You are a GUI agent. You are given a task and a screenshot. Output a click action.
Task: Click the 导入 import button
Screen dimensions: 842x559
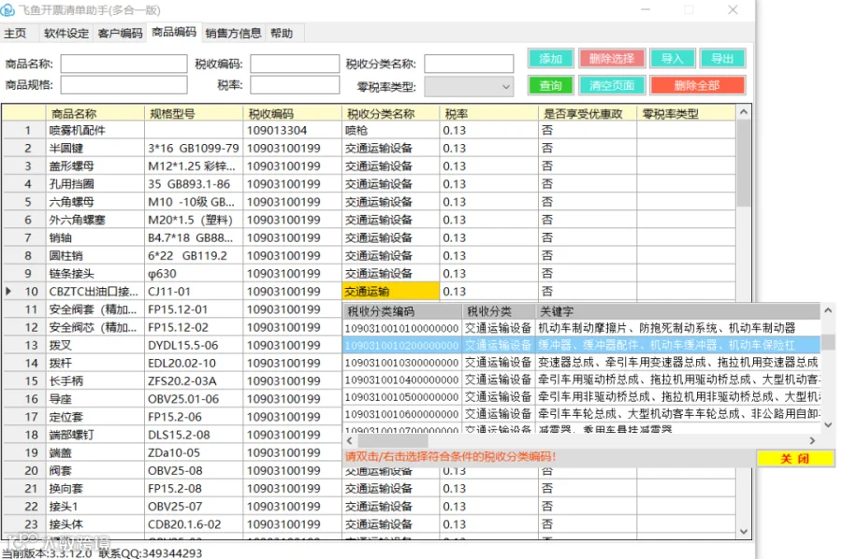click(673, 59)
